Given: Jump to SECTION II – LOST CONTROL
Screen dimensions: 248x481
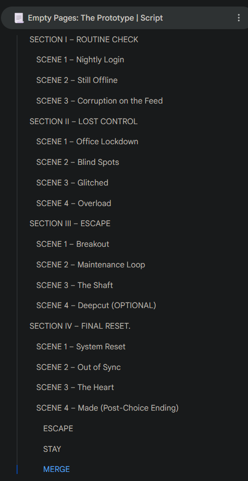Looking at the screenshot, I should click(83, 122).
